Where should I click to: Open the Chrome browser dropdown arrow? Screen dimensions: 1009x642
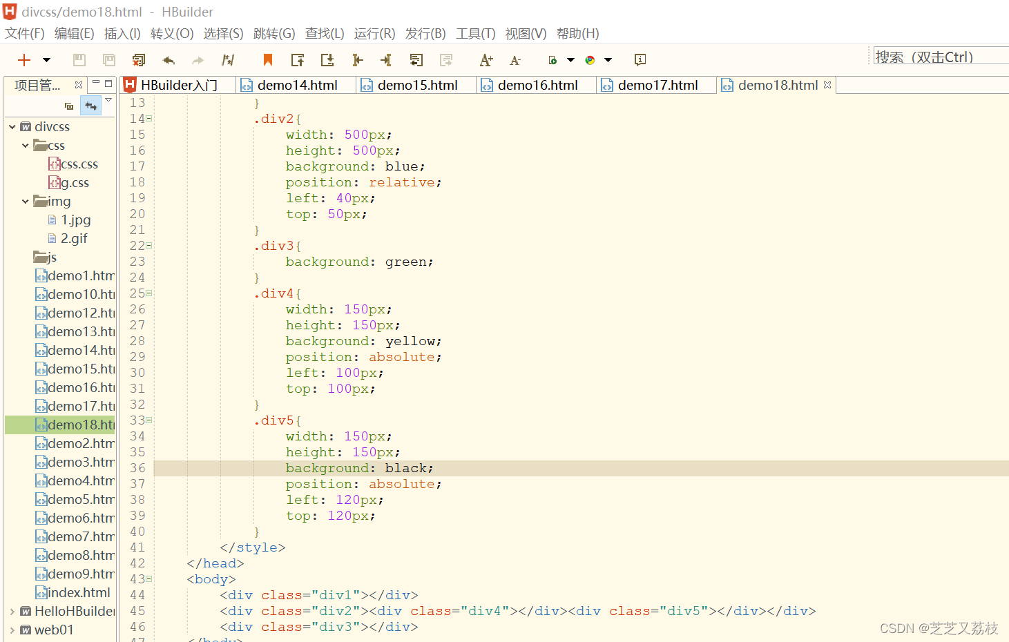(x=608, y=60)
